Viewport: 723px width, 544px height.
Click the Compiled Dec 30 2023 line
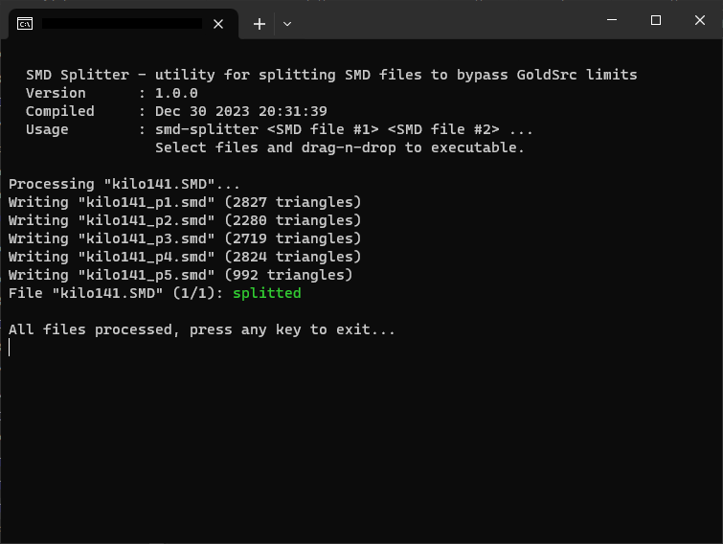176,111
